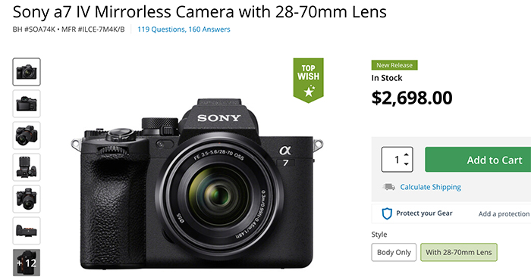531x277 pixels.
Task: Click the Protect your Gear shield icon
Action: [387, 213]
